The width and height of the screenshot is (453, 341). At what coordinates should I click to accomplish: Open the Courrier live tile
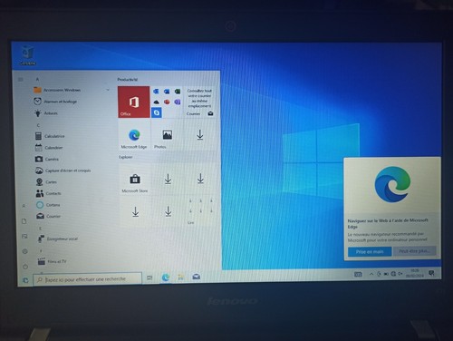[199, 102]
